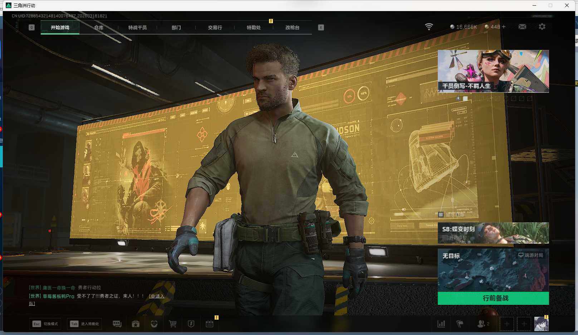This screenshot has height=335, width=578.
Task: Expand the first empty teammate slot
Action: point(506,324)
